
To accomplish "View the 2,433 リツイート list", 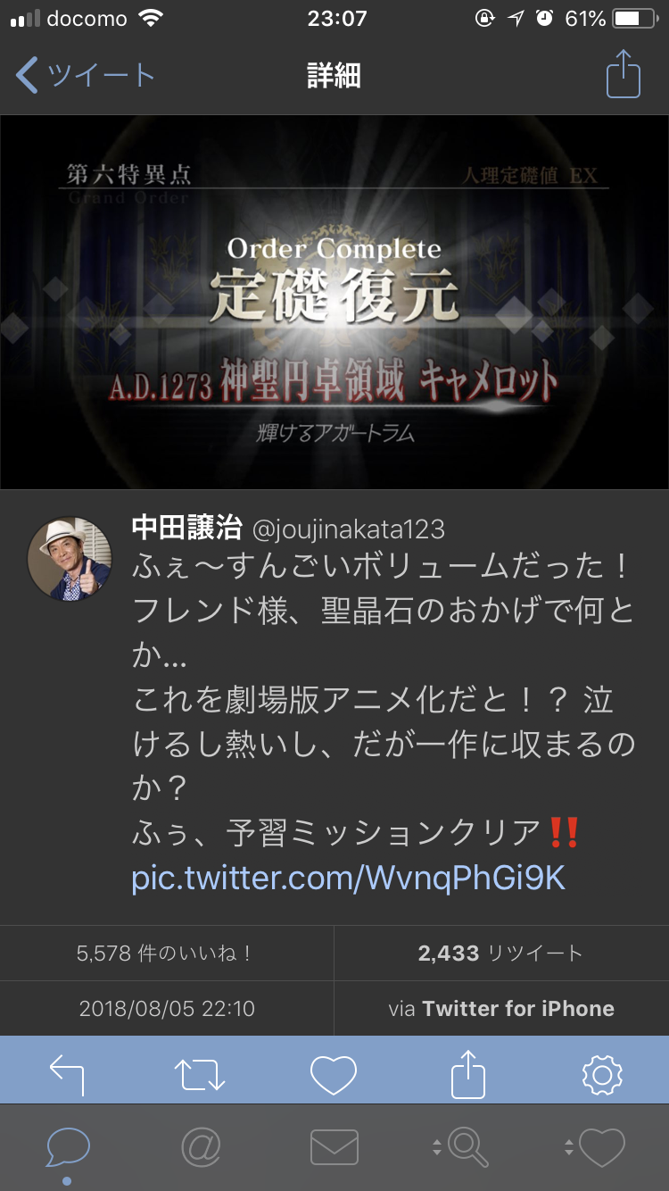I will (x=501, y=953).
